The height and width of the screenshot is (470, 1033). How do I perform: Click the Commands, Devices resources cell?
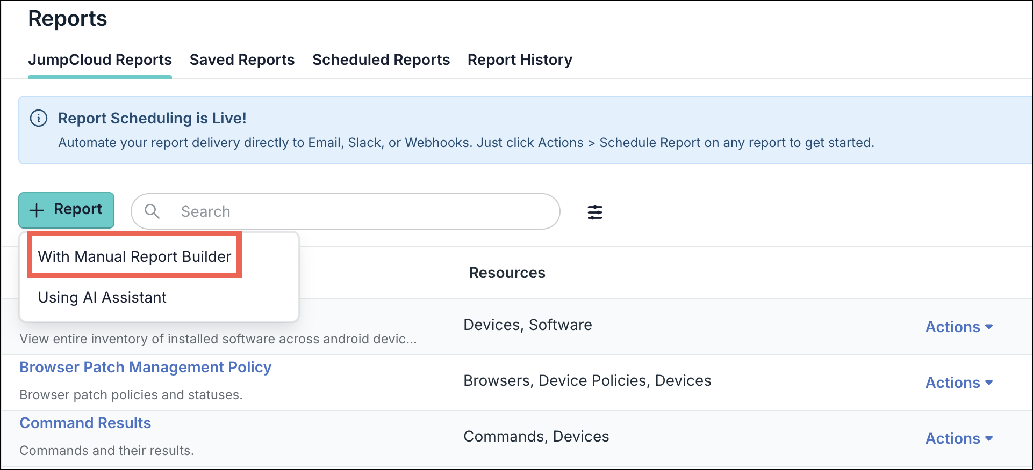pyautogui.click(x=536, y=436)
